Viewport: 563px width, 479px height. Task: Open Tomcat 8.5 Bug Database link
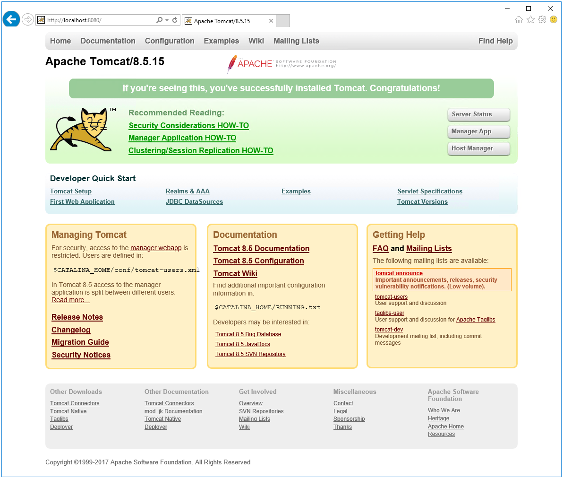click(248, 335)
